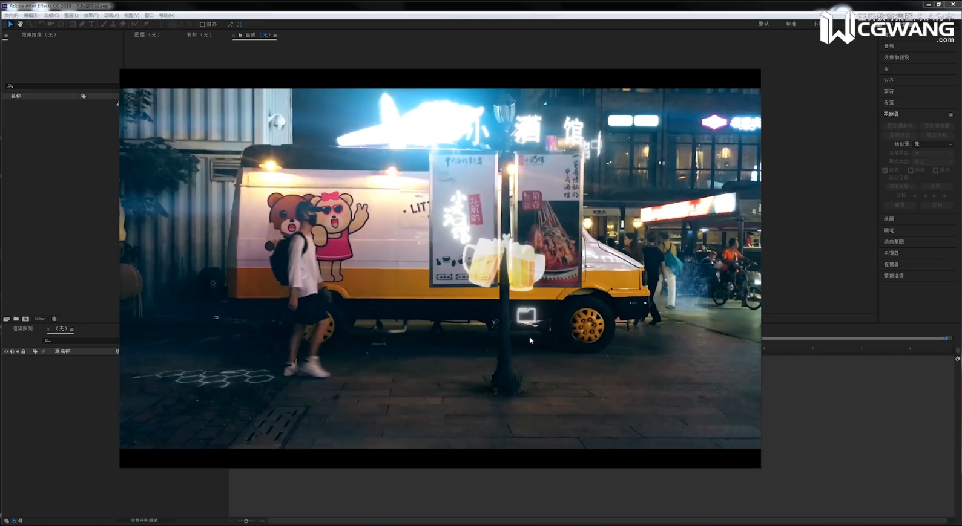Toggle the lock column switch in timeline
Image resolution: width=962 pixels, height=526 pixels.
(24, 351)
